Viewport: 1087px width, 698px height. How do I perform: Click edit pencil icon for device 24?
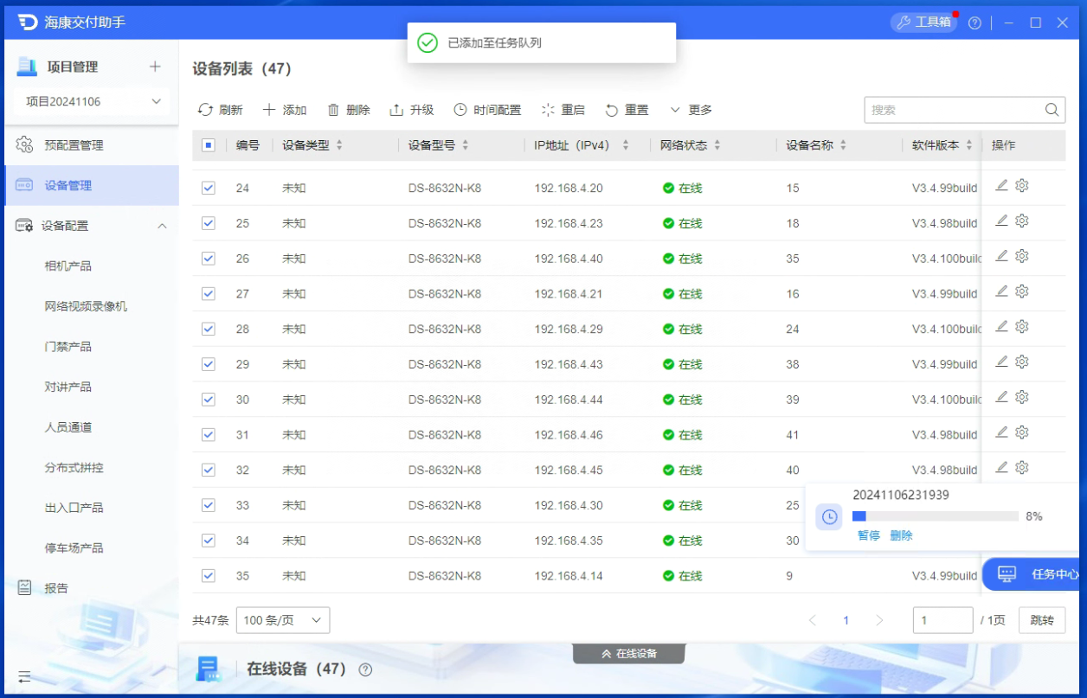point(1001,185)
